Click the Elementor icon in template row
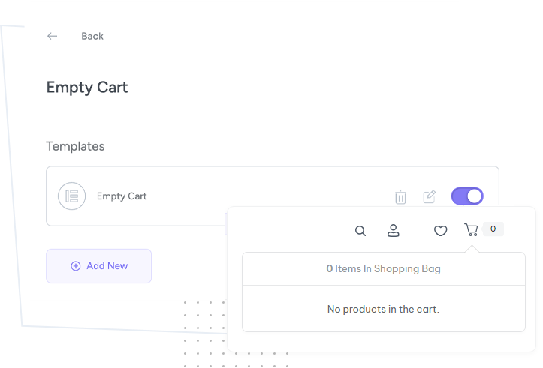 point(72,196)
